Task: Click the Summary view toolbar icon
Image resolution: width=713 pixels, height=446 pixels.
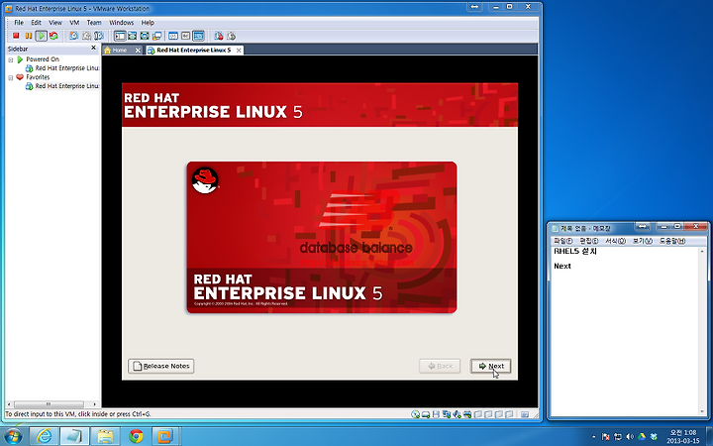Action: [x=173, y=36]
